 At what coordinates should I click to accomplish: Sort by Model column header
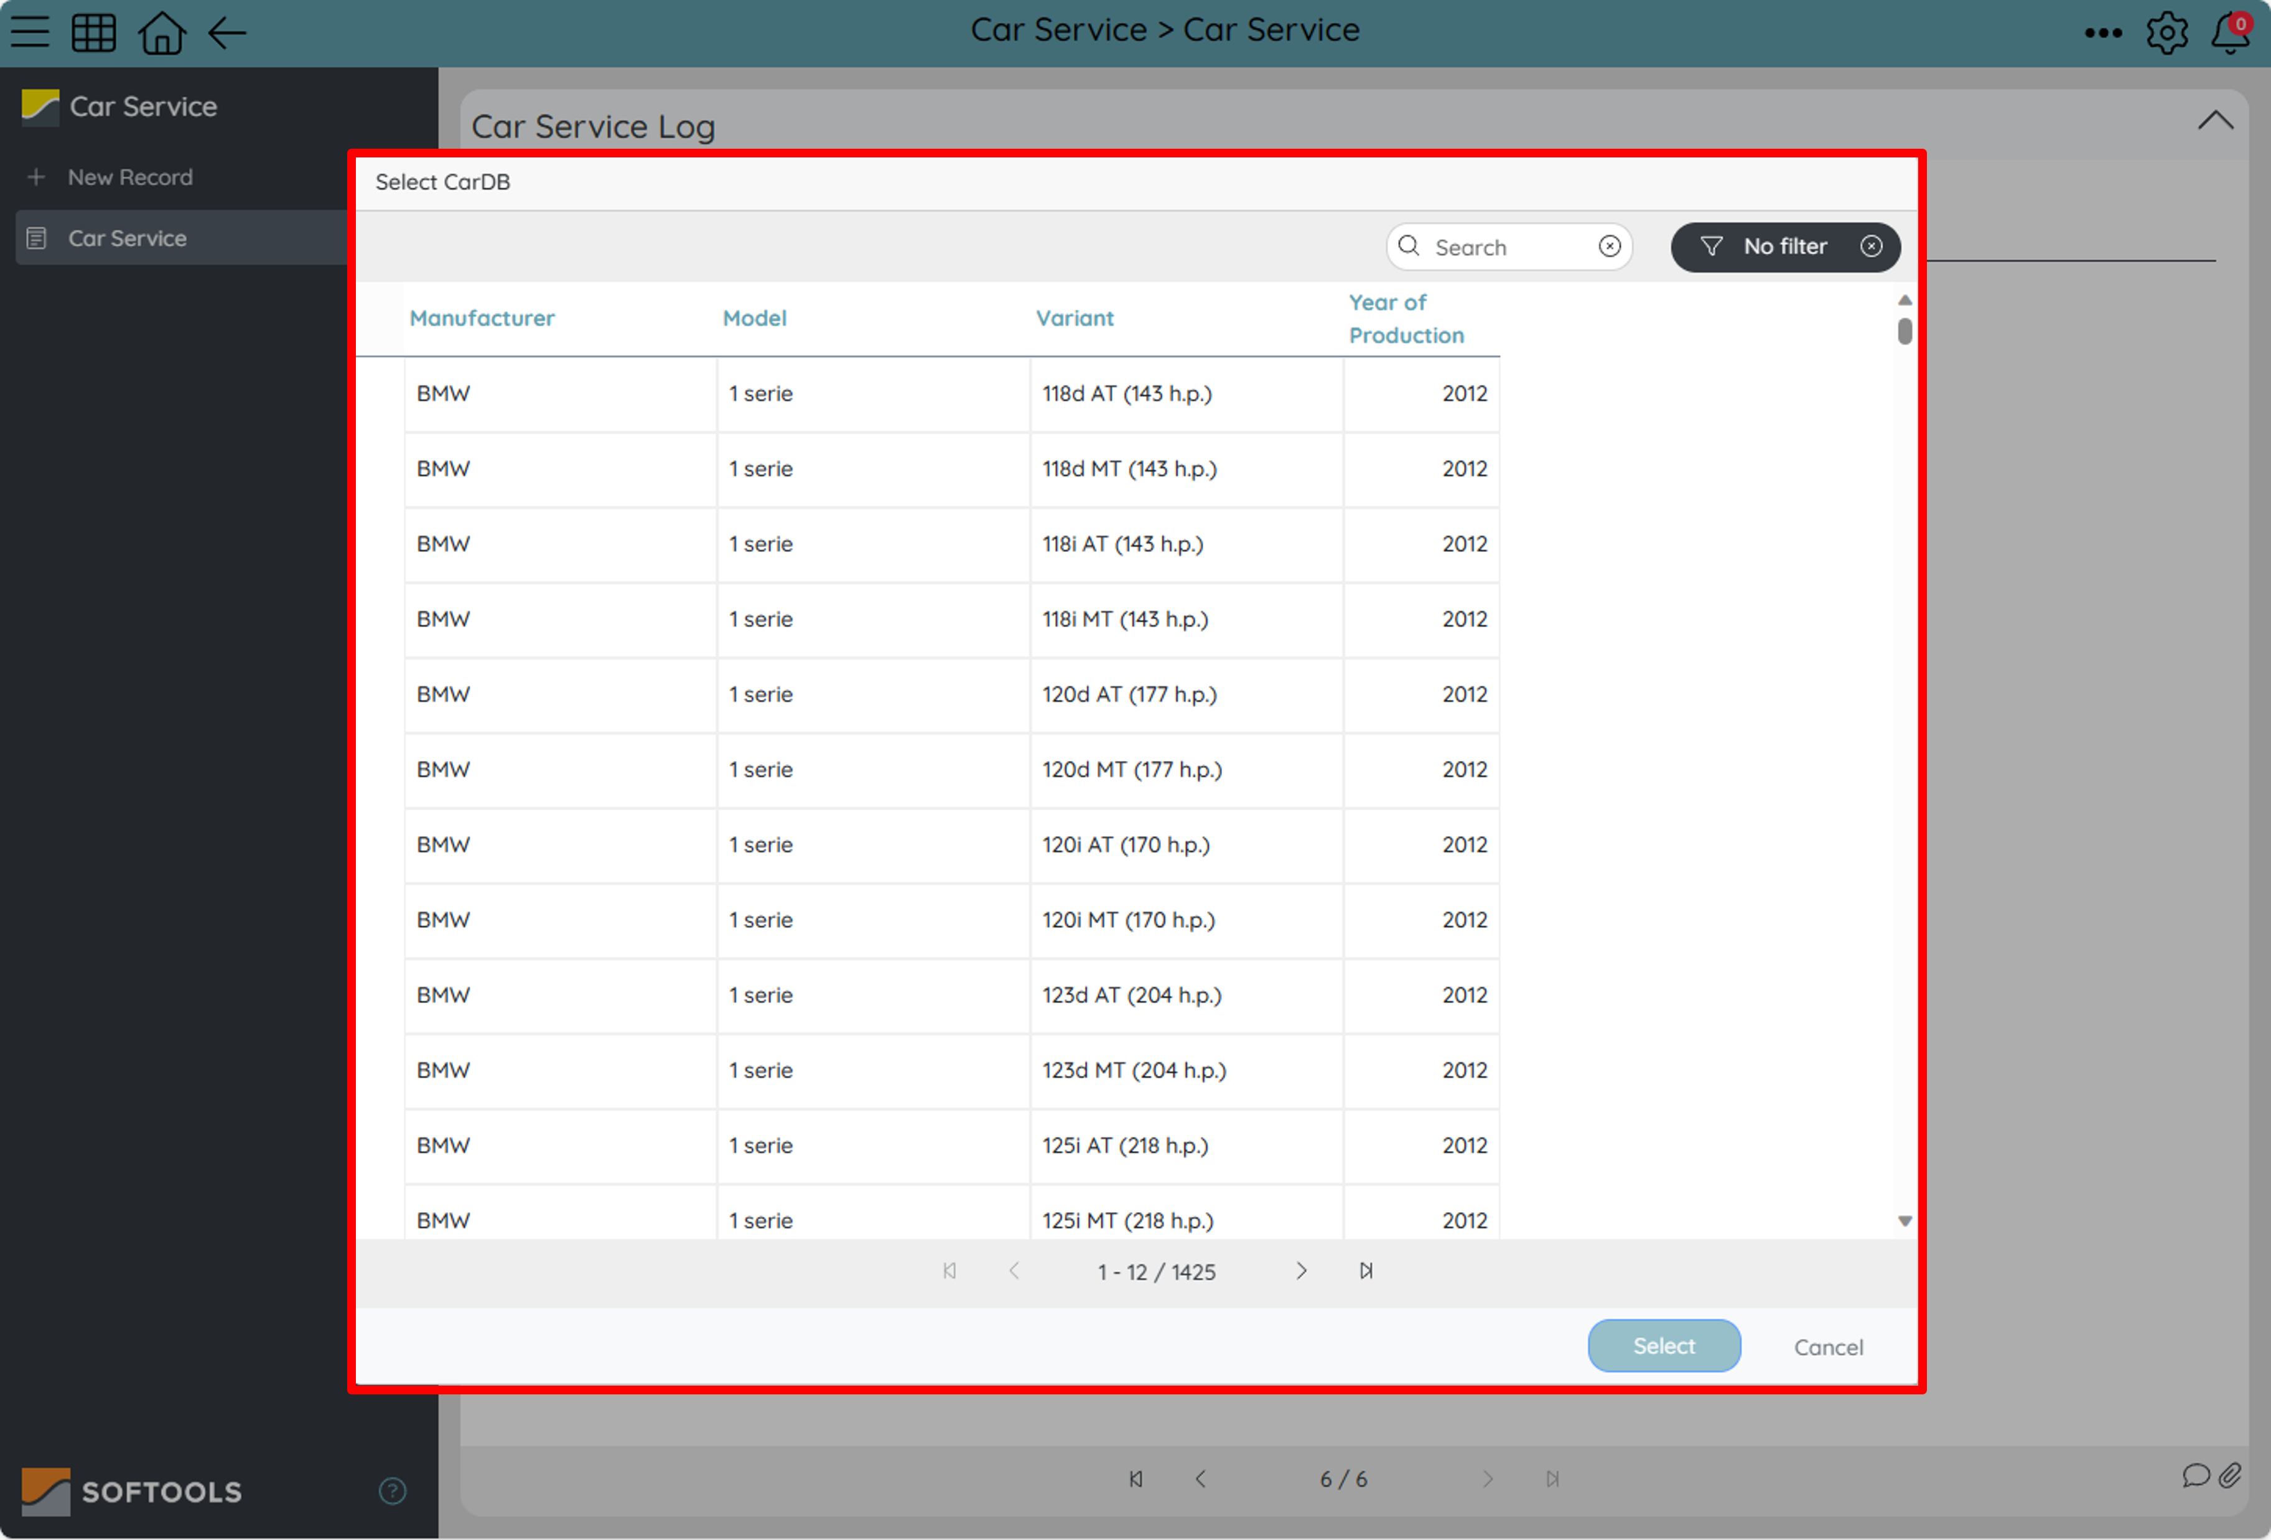tap(754, 319)
